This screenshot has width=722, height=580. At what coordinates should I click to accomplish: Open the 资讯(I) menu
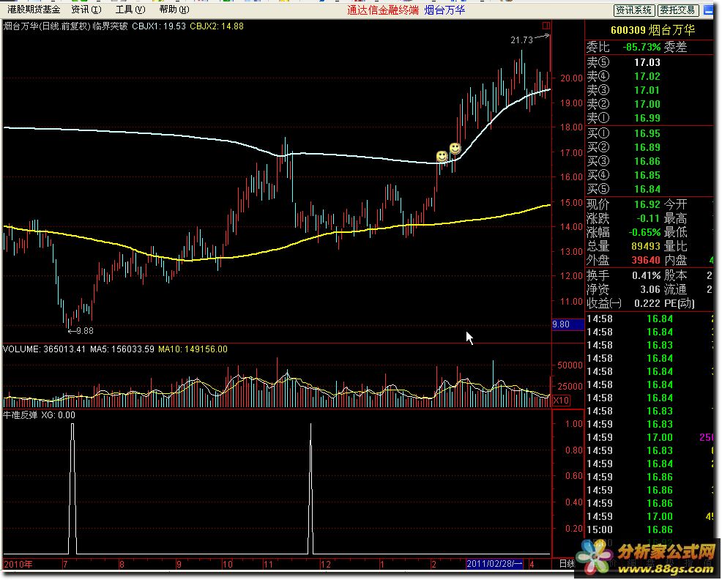point(86,10)
